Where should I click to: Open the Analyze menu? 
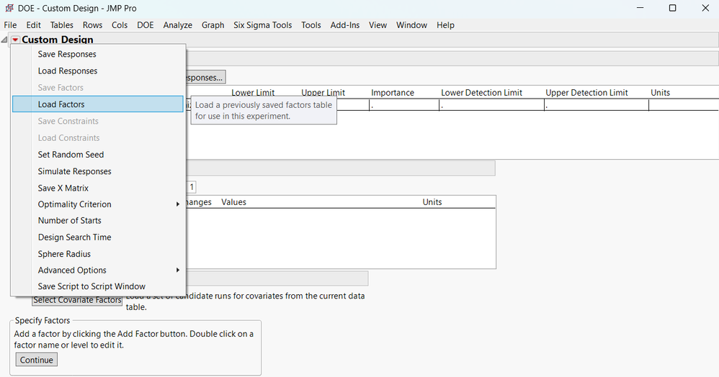pos(177,25)
